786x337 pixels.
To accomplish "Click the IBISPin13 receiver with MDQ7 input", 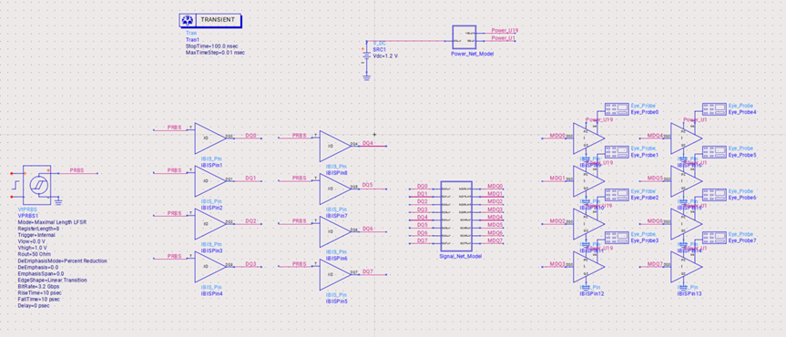I will [686, 267].
